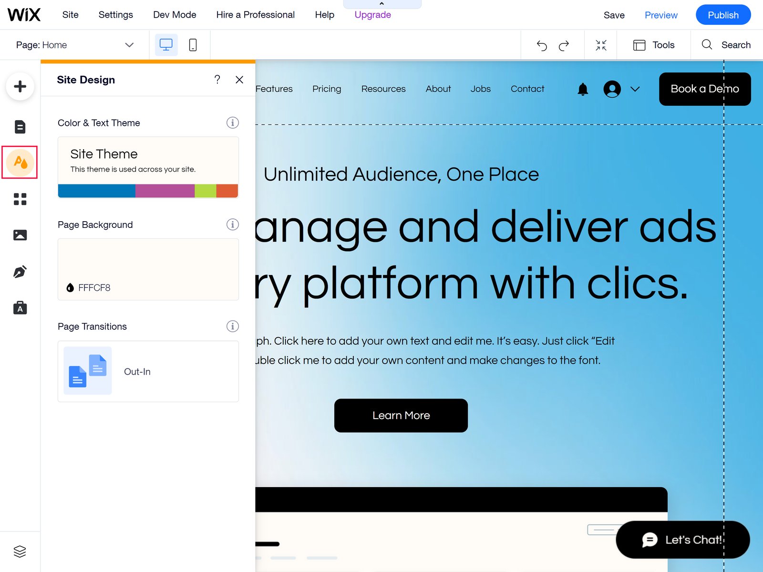
Task: Expand the chevron above Upgrade
Action: pyautogui.click(x=381, y=4)
